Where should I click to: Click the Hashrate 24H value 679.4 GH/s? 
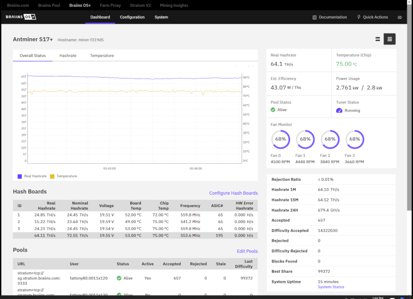point(329,210)
